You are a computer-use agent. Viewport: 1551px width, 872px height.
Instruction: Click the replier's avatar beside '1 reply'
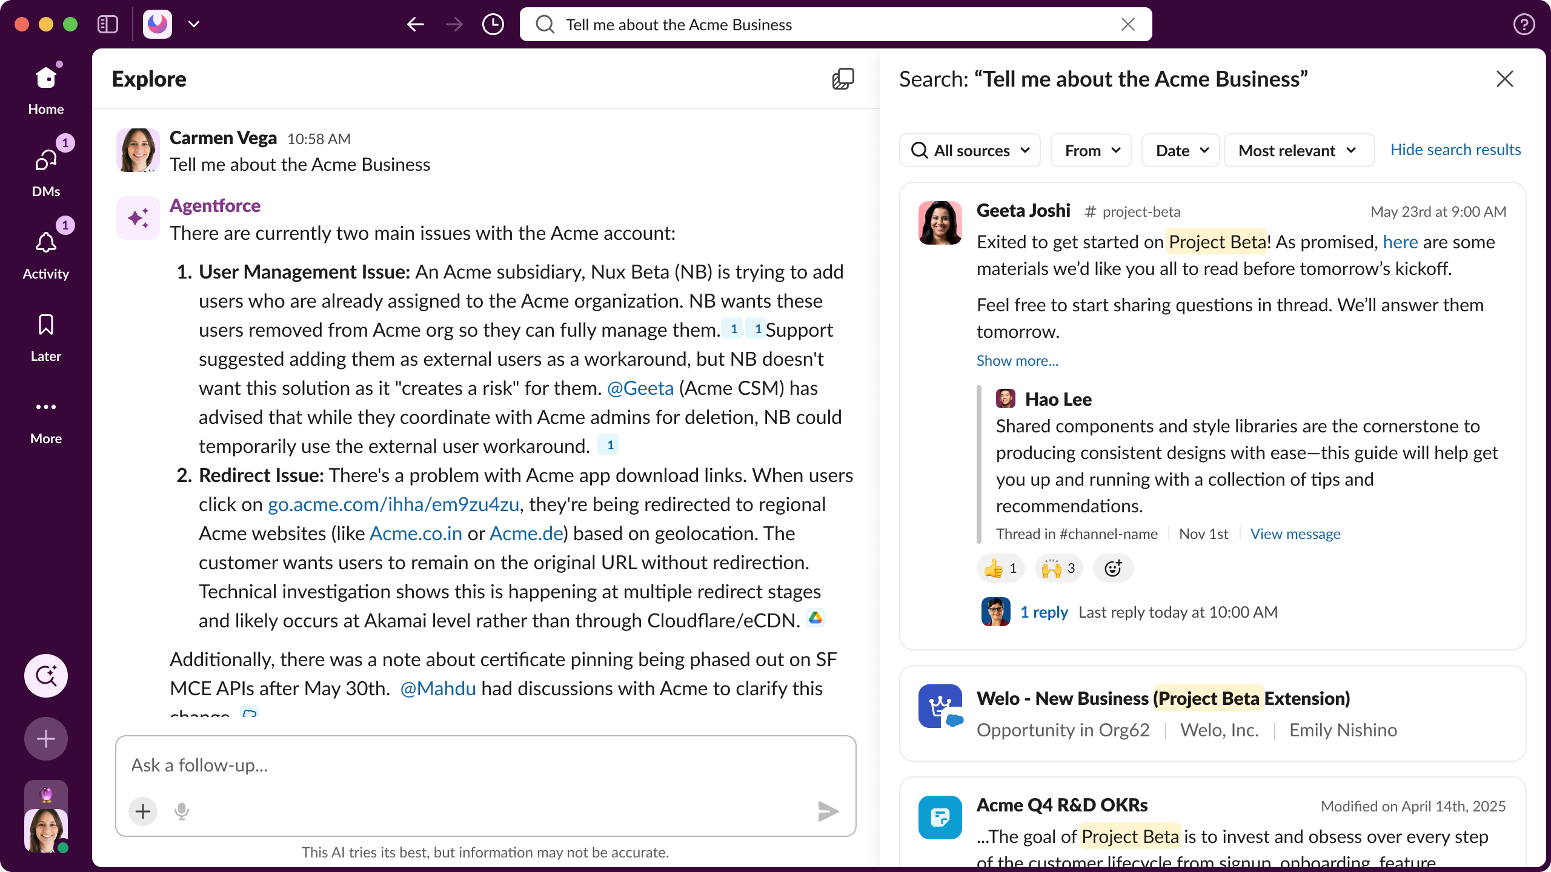pos(996,612)
